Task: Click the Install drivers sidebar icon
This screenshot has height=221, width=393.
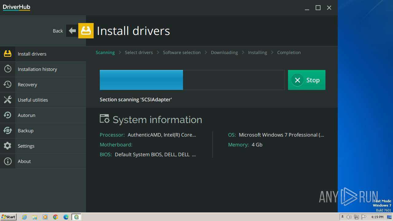Action: [8, 54]
